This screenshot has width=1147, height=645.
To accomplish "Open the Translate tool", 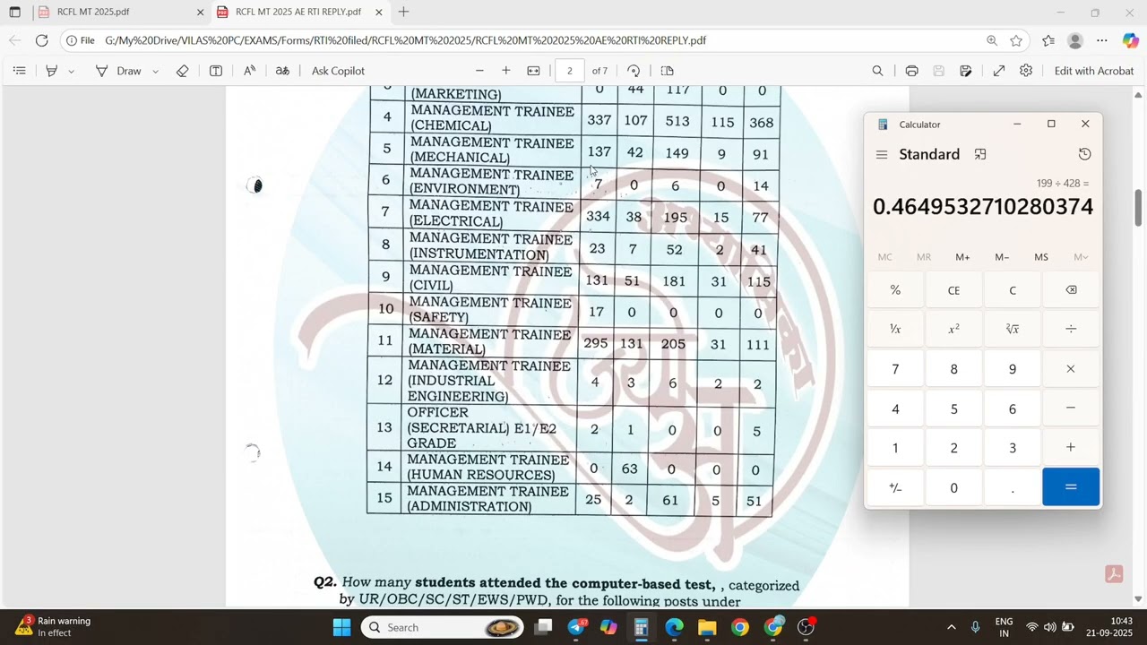I will point(282,71).
